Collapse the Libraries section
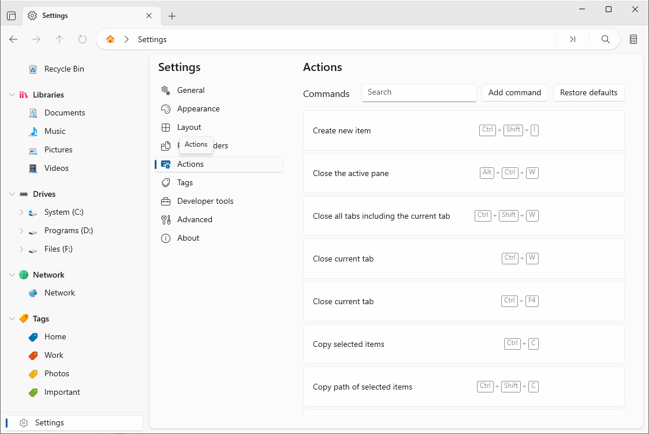The width and height of the screenshot is (649, 434). pos(12,95)
